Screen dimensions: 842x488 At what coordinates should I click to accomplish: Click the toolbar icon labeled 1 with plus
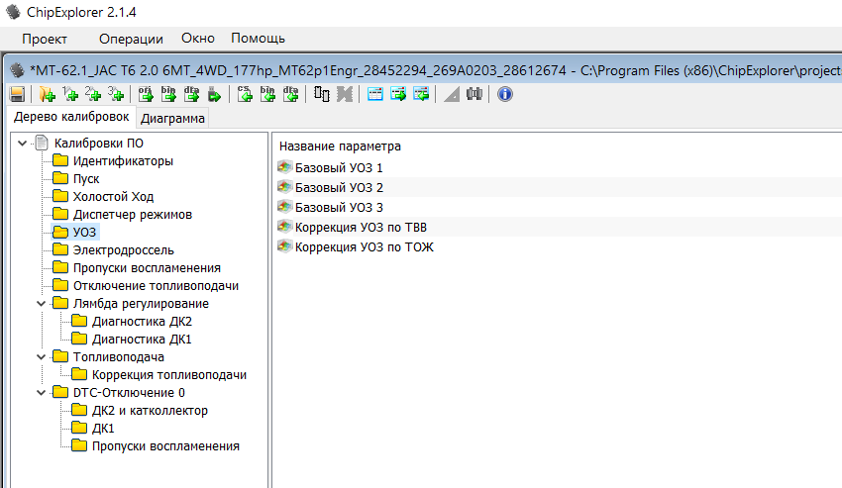click(69, 94)
